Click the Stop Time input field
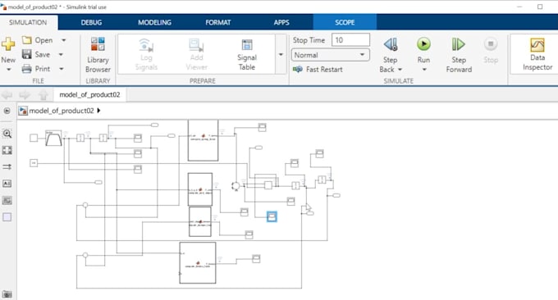 coord(350,40)
